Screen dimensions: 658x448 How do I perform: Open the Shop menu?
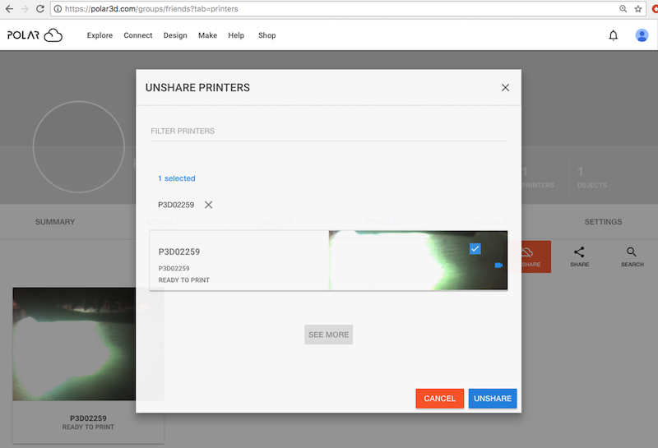click(266, 35)
